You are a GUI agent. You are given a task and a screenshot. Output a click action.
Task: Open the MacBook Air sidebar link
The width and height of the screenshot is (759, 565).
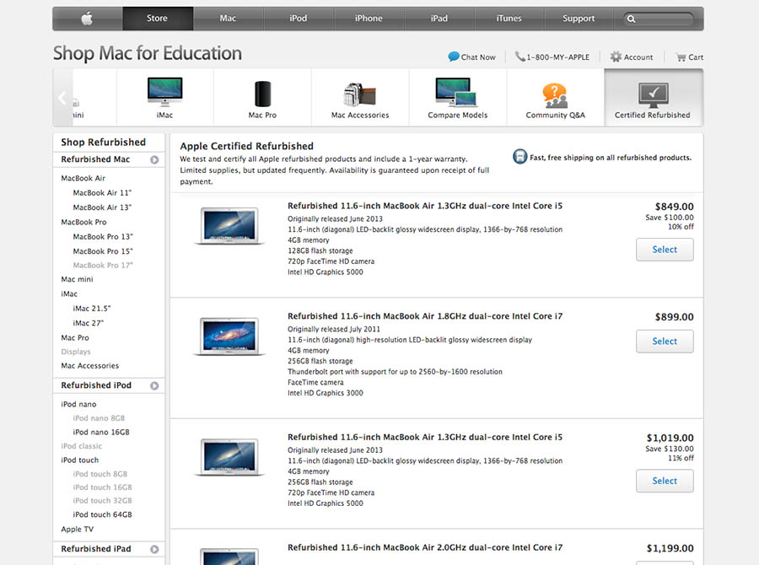coord(83,178)
